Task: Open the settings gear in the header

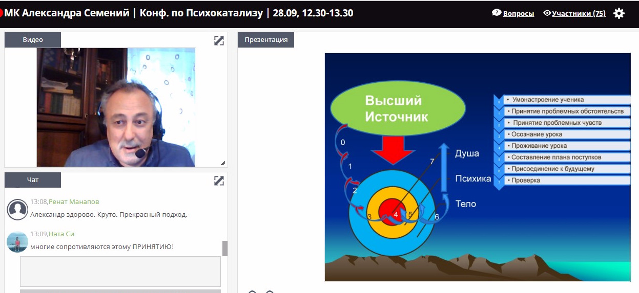Action: click(x=619, y=13)
